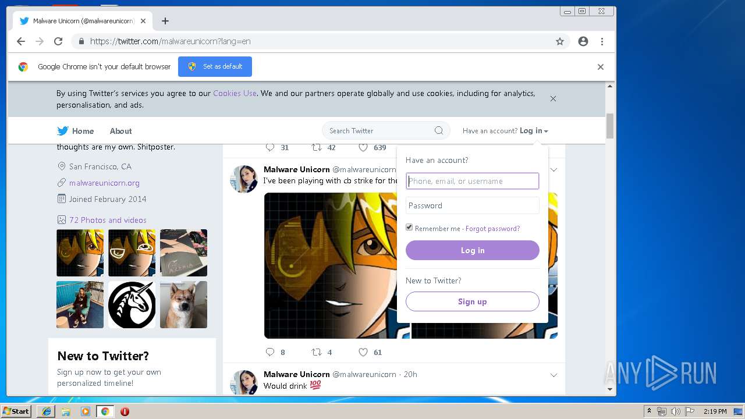This screenshot has height=419, width=745.
Task: Open the volume speaker tray icon
Action: [x=675, y=411]
